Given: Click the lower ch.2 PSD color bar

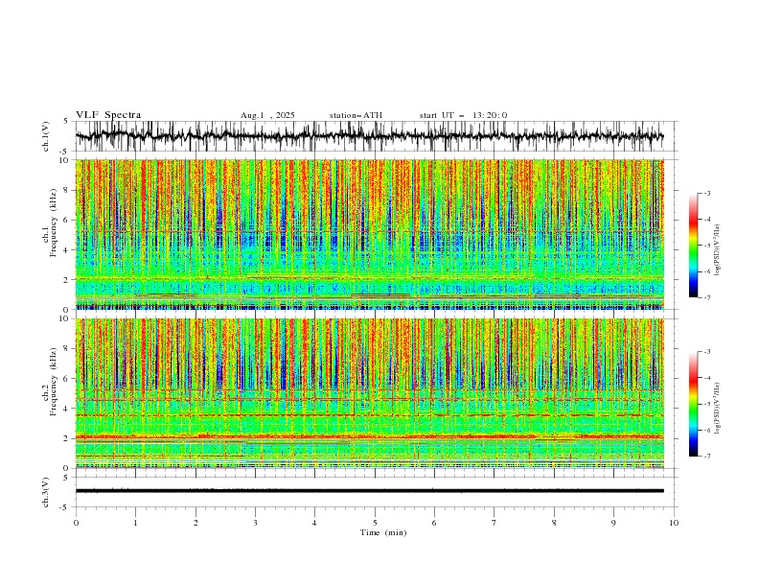Looking at the screenshot, I should [693, 404].
